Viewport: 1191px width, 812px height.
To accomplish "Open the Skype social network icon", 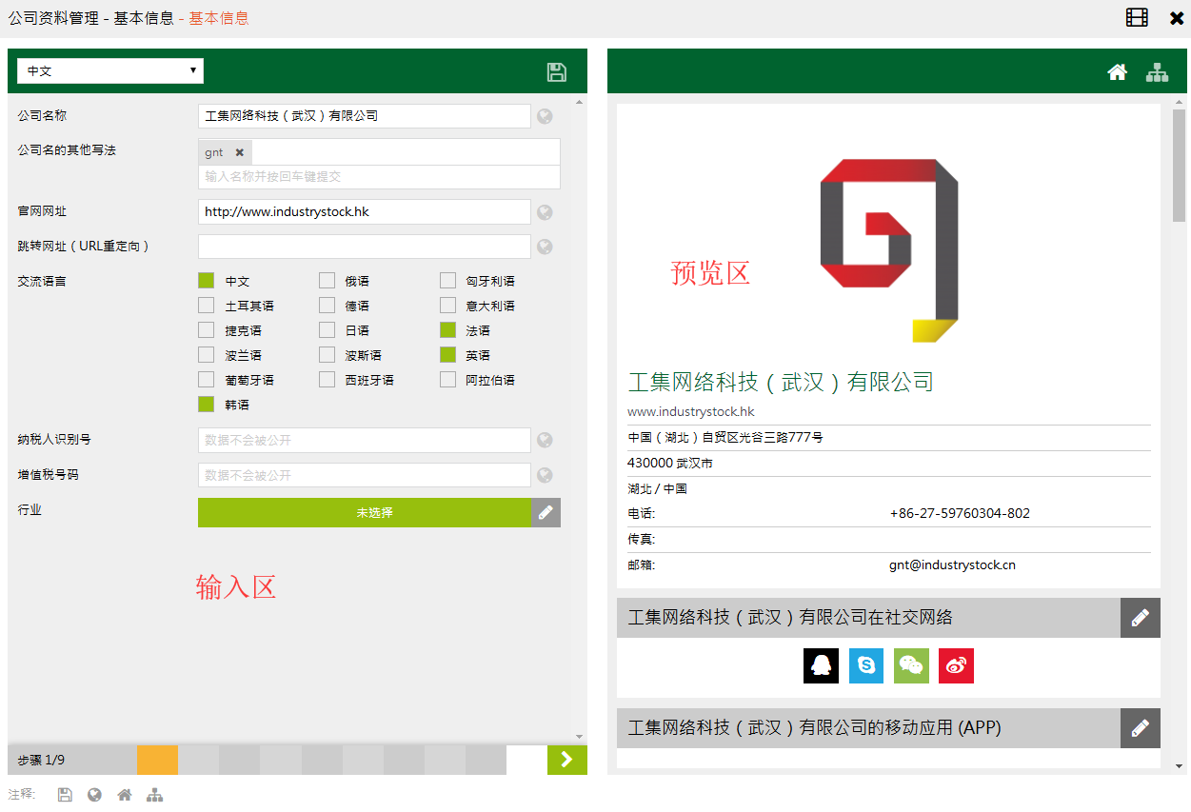I will tap(866, 665).
